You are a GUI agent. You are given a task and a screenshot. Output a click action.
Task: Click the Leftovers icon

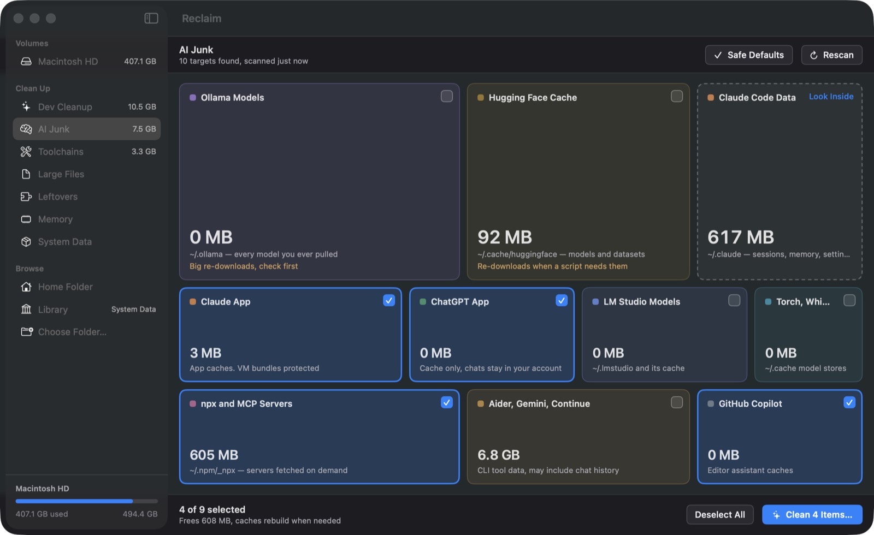point(26,197)
